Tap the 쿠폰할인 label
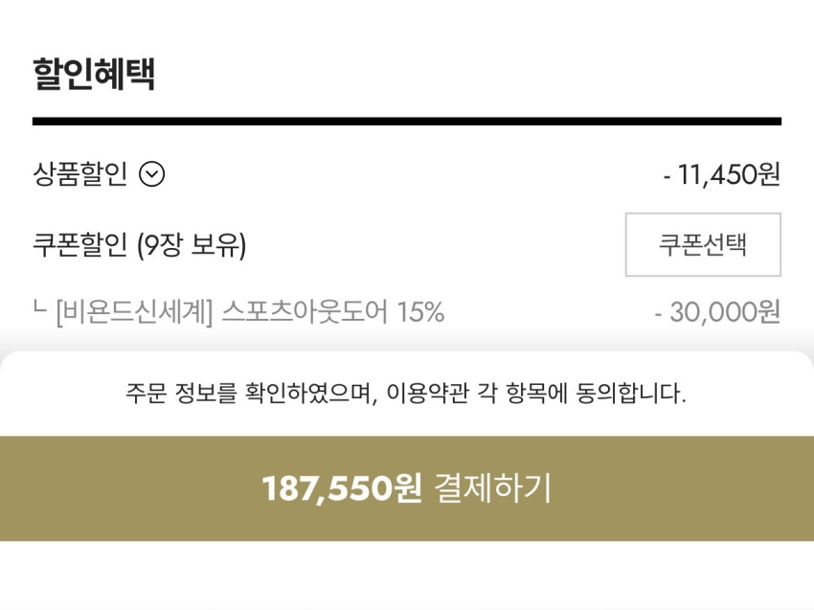 point(80,246)
